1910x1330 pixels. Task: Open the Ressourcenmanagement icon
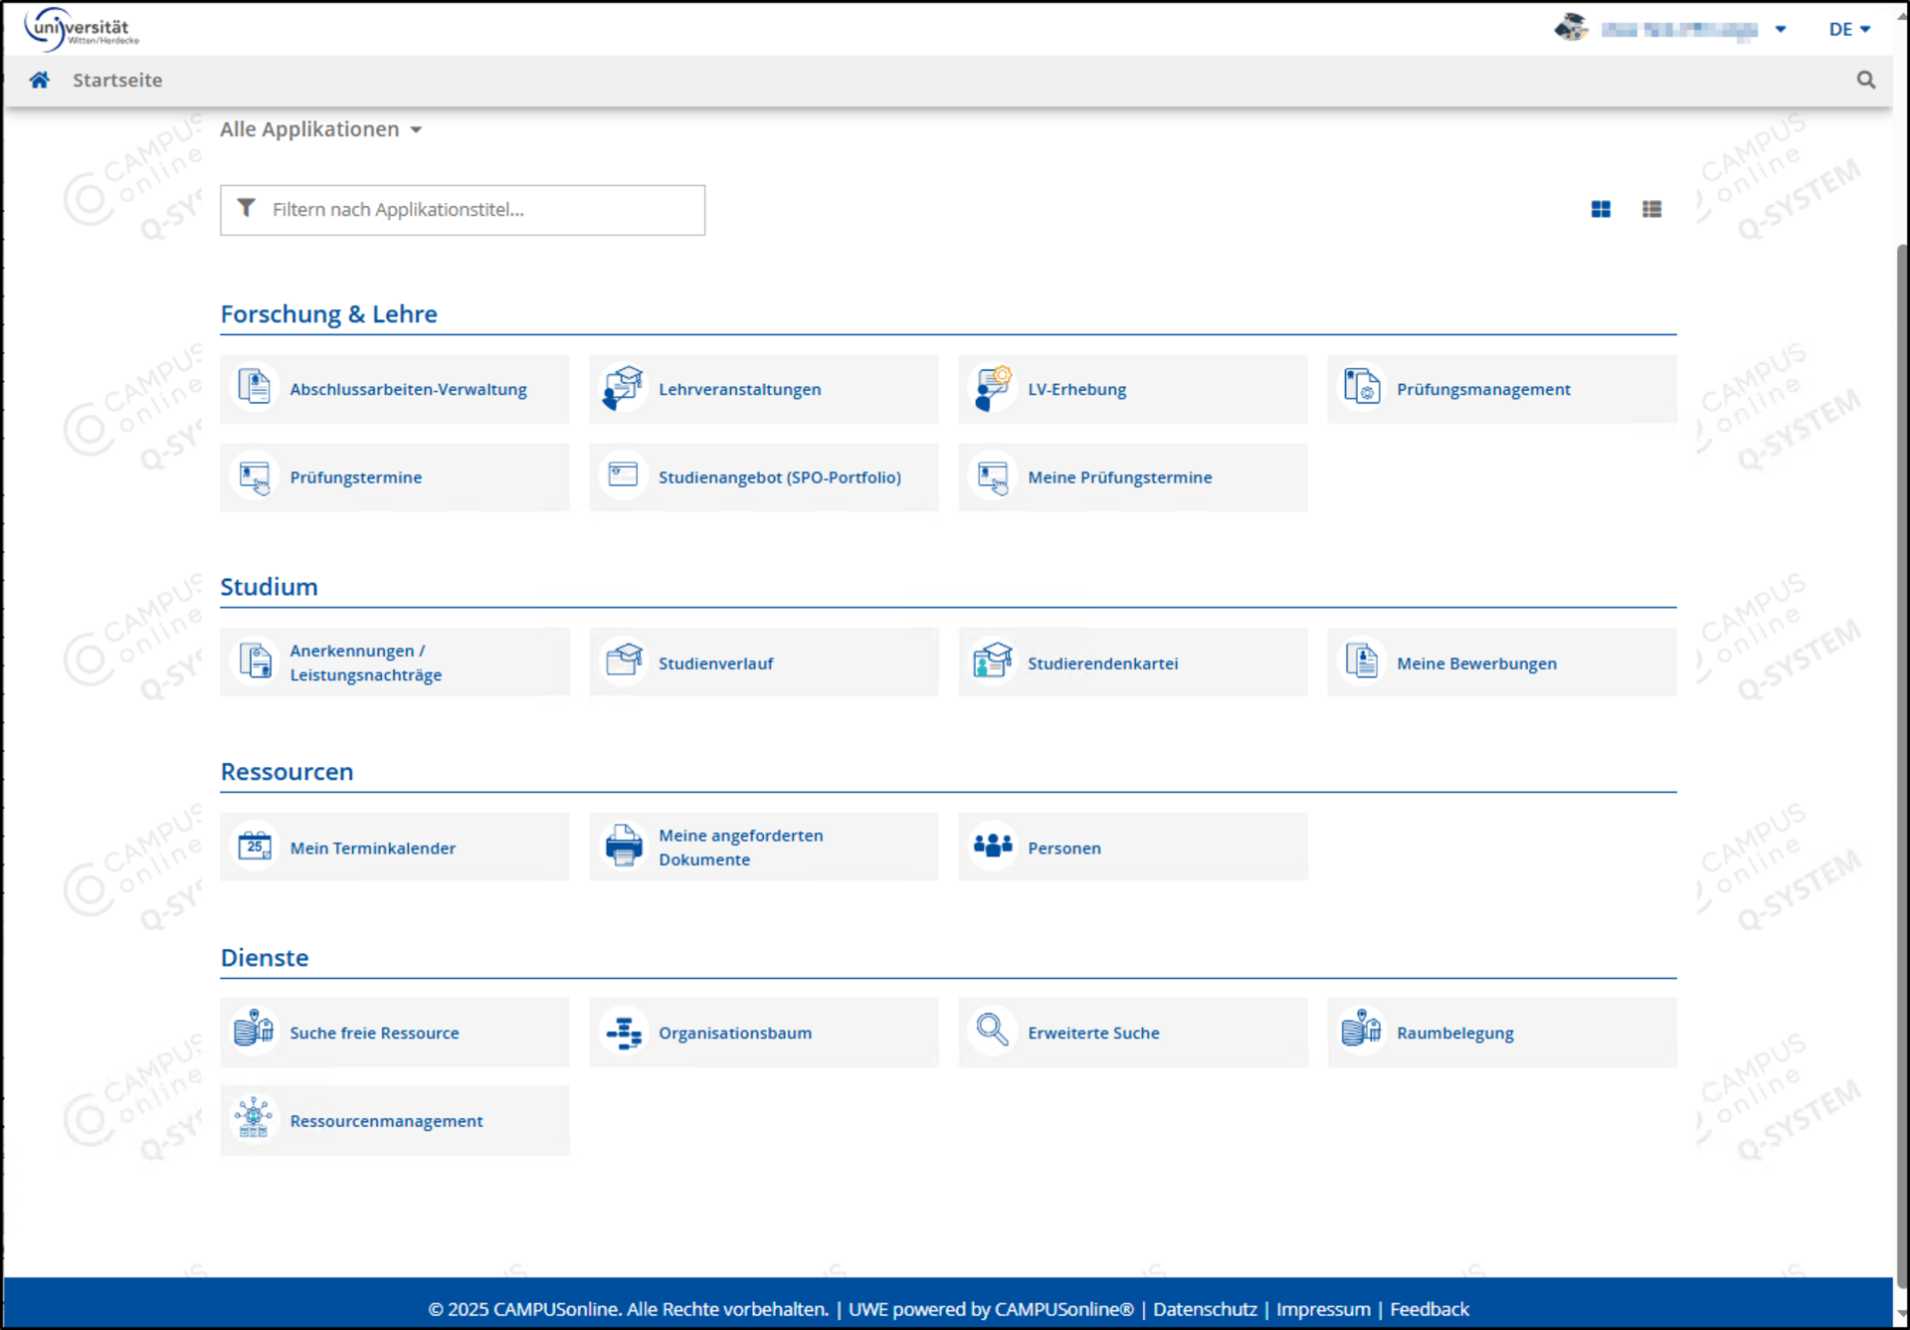point(255,1119)
